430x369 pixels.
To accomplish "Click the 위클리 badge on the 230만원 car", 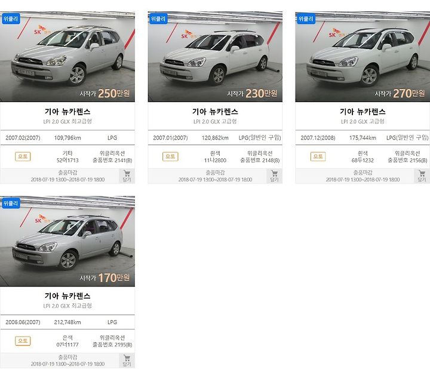I will tap(158, 19).
